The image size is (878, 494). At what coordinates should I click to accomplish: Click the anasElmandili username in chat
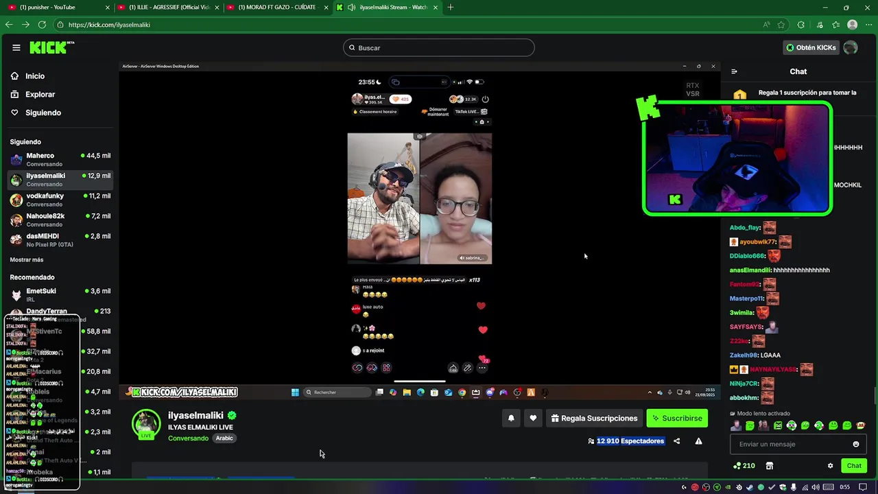[750, 270]
